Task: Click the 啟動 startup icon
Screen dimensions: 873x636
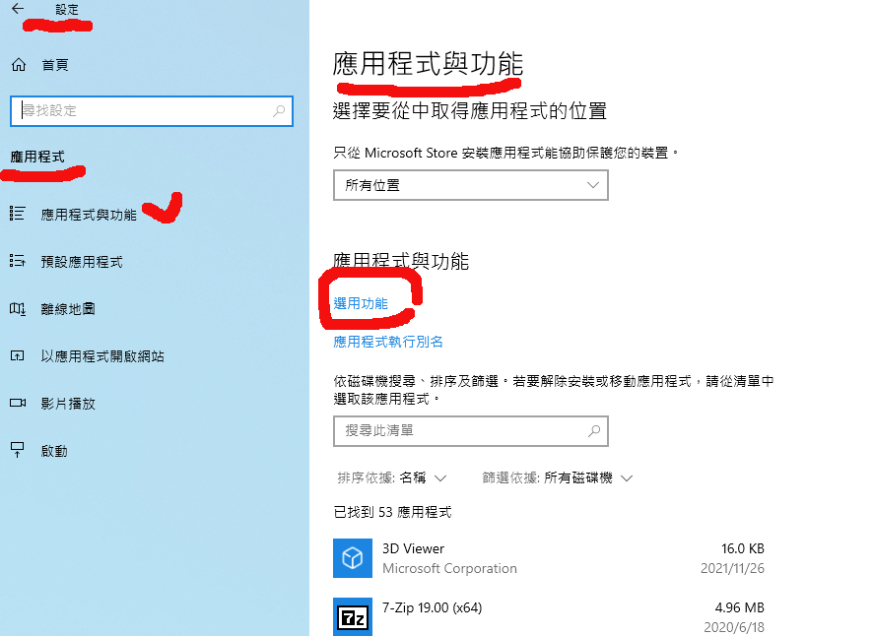Action: pos(18,450)
